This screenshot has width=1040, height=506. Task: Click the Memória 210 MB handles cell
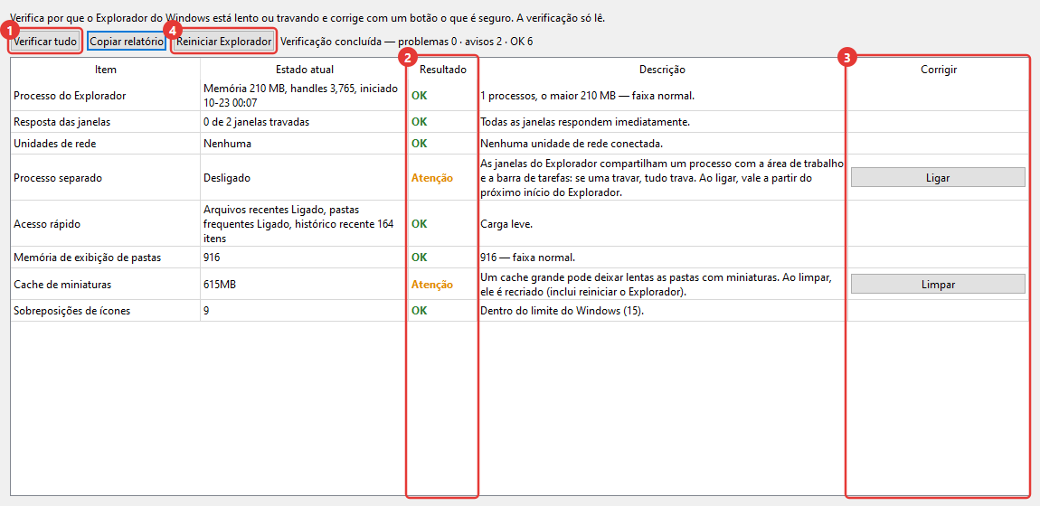(305, 96)
